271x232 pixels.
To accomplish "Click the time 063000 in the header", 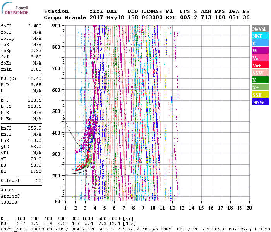I will click(152, 17).
